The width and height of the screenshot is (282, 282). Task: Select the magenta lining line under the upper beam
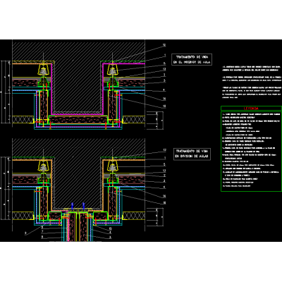click(78, 114)
